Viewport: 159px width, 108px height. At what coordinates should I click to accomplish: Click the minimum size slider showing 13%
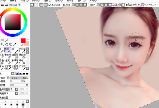click(18, 81)
